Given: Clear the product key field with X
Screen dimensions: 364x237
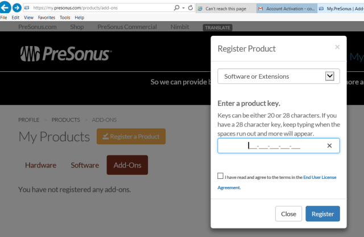Looking at the screenshot, I should pos(329,146).
